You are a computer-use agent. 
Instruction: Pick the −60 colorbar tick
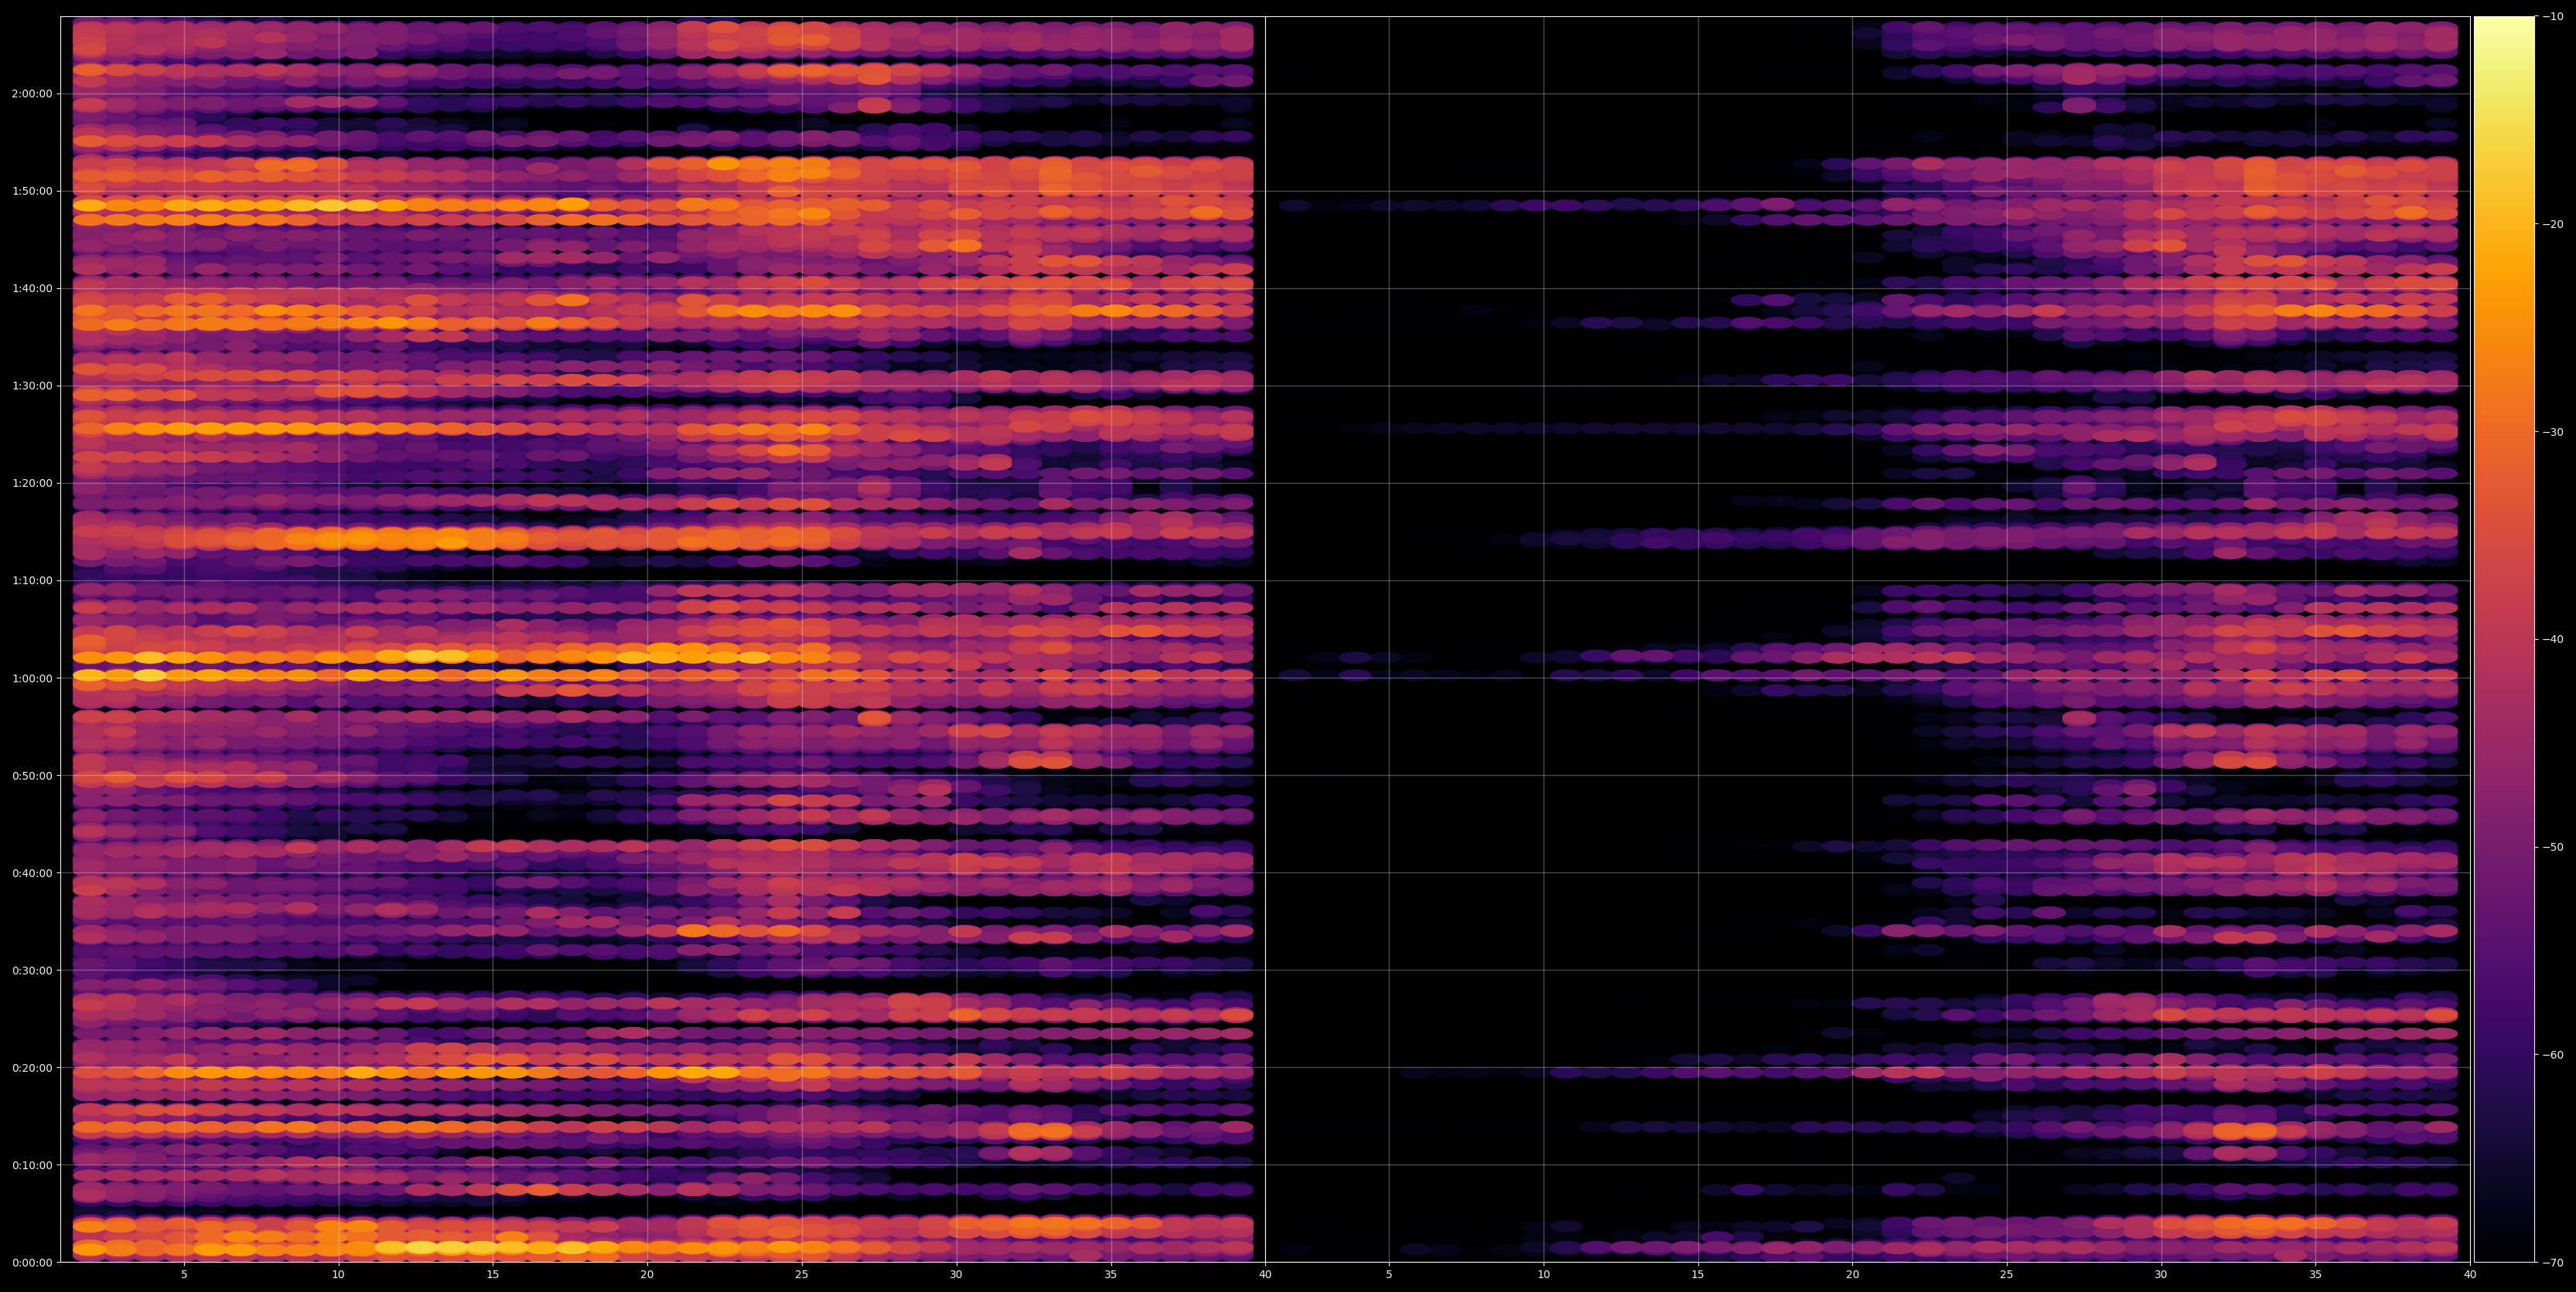click(2553, 1056)
